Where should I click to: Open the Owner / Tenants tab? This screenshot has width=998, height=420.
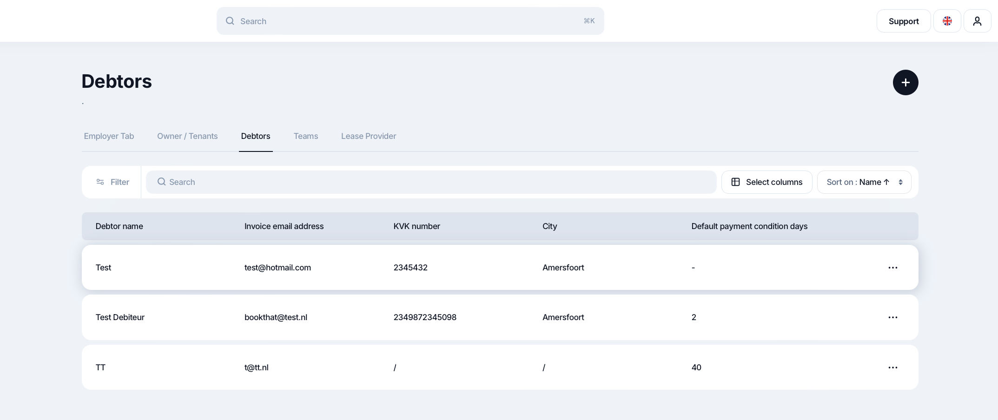187,136
